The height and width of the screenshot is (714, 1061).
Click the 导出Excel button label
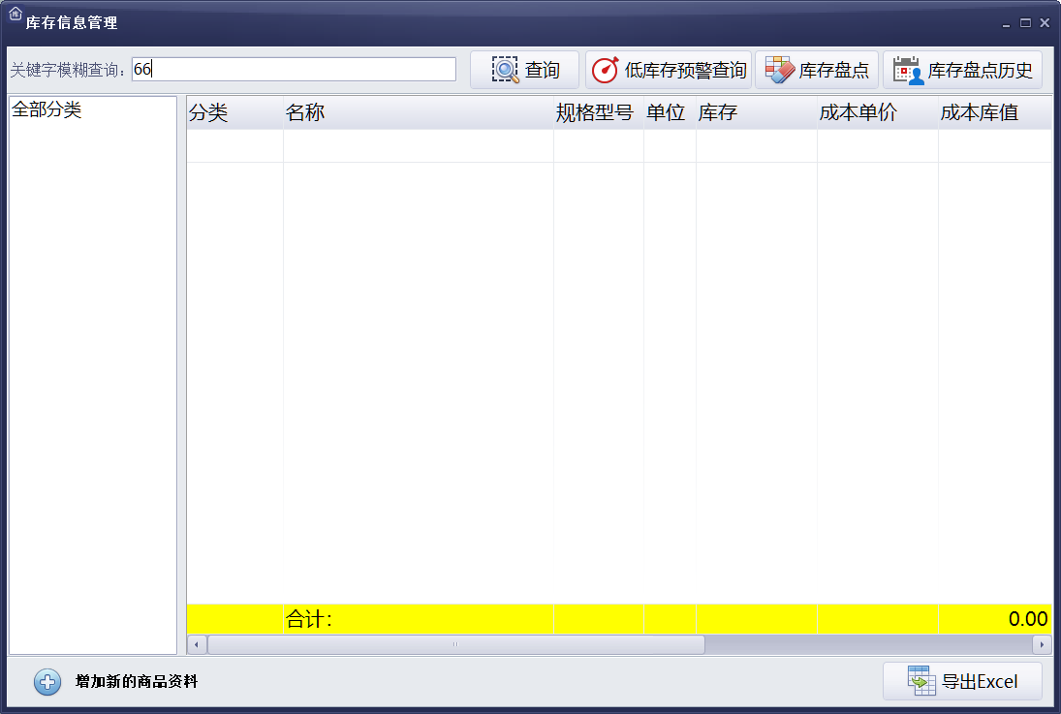point(980,681)
